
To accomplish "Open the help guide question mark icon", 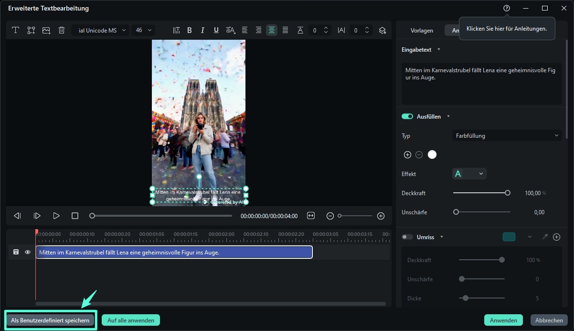I will click(507, 8).
